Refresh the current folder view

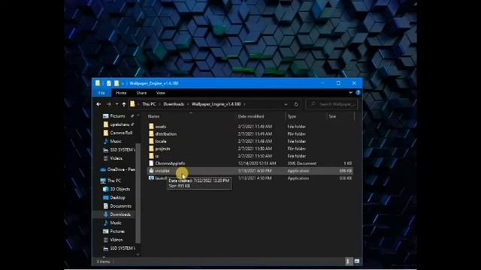tap(296, 104)
